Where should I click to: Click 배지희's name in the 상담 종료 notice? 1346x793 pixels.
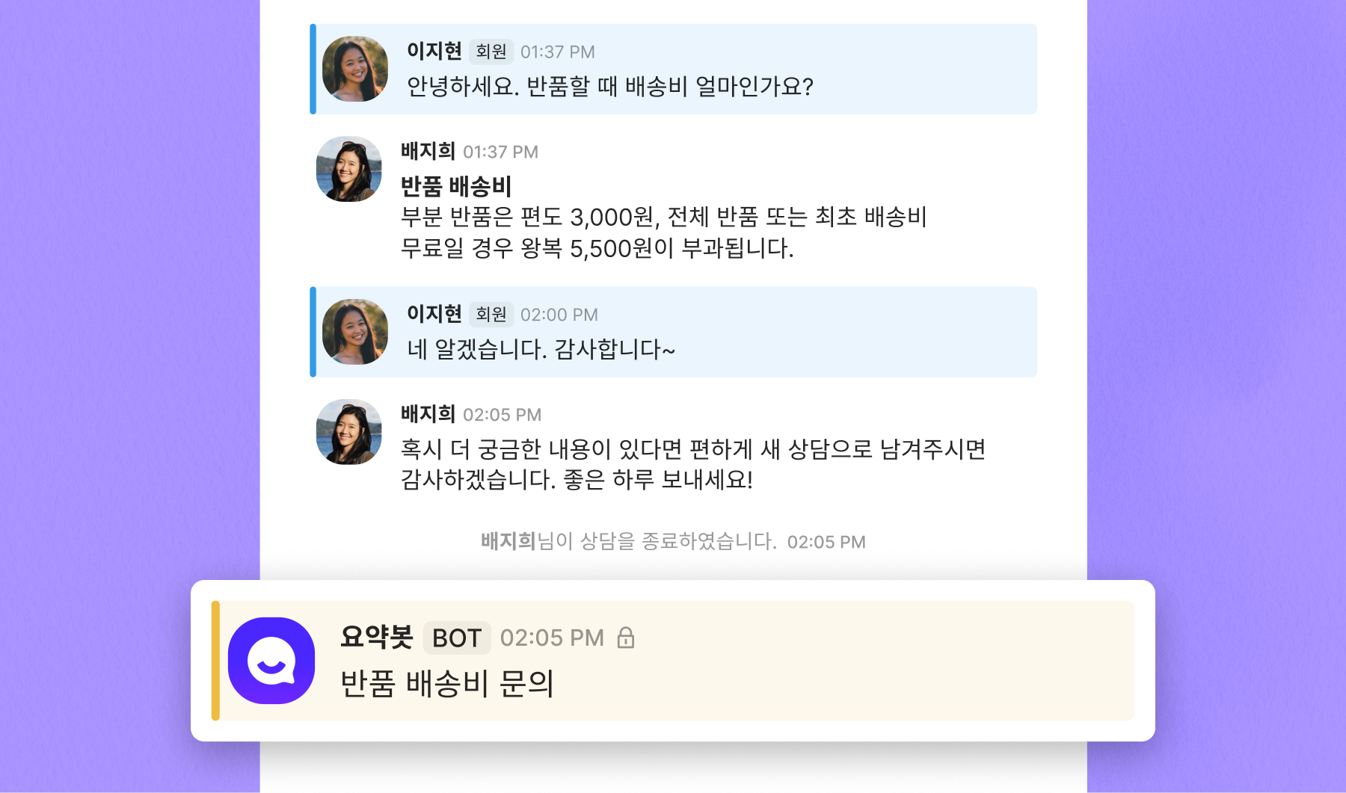[x=508, y=541]
